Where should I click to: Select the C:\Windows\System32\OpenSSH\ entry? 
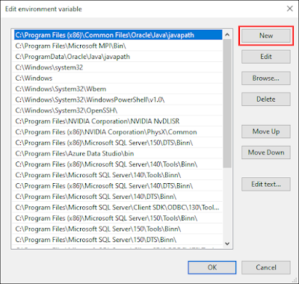click(x=117, y=111)
